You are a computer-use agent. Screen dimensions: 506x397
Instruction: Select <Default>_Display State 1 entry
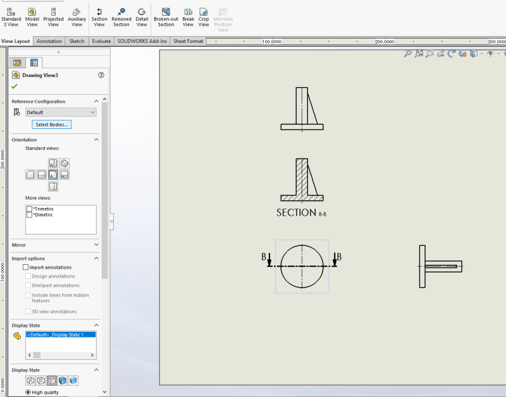click(61, 335)
